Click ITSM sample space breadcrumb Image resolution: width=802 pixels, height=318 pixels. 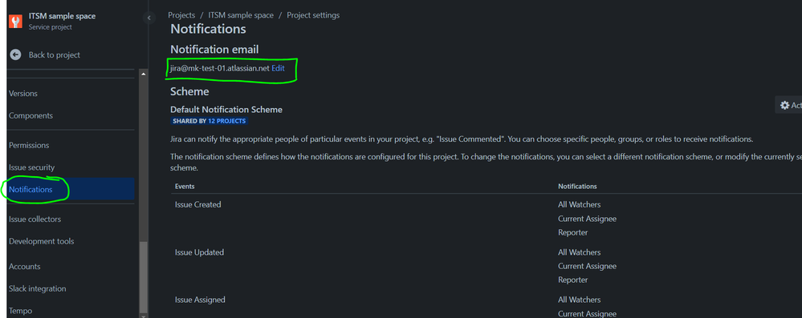[241, 15]
